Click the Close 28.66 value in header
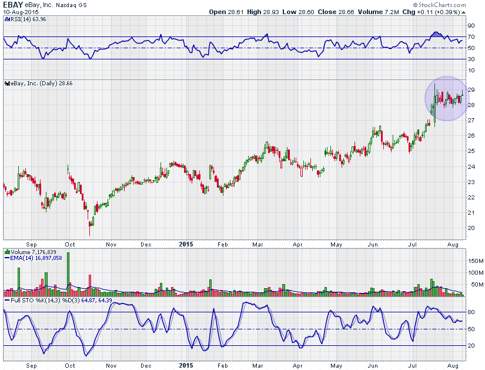Screen dimensions: 485x370 point(315,12)
